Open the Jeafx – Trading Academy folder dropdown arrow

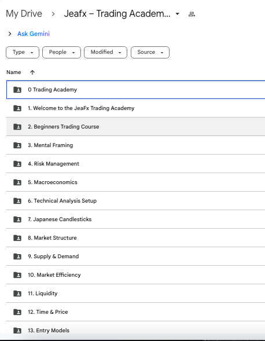point(178,14)
